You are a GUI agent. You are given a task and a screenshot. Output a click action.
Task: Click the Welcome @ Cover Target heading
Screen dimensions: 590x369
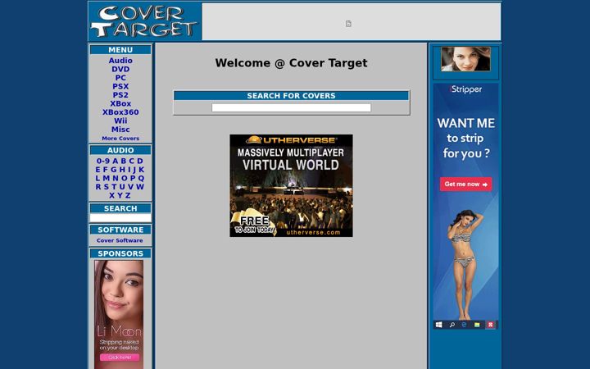point(291,63)
